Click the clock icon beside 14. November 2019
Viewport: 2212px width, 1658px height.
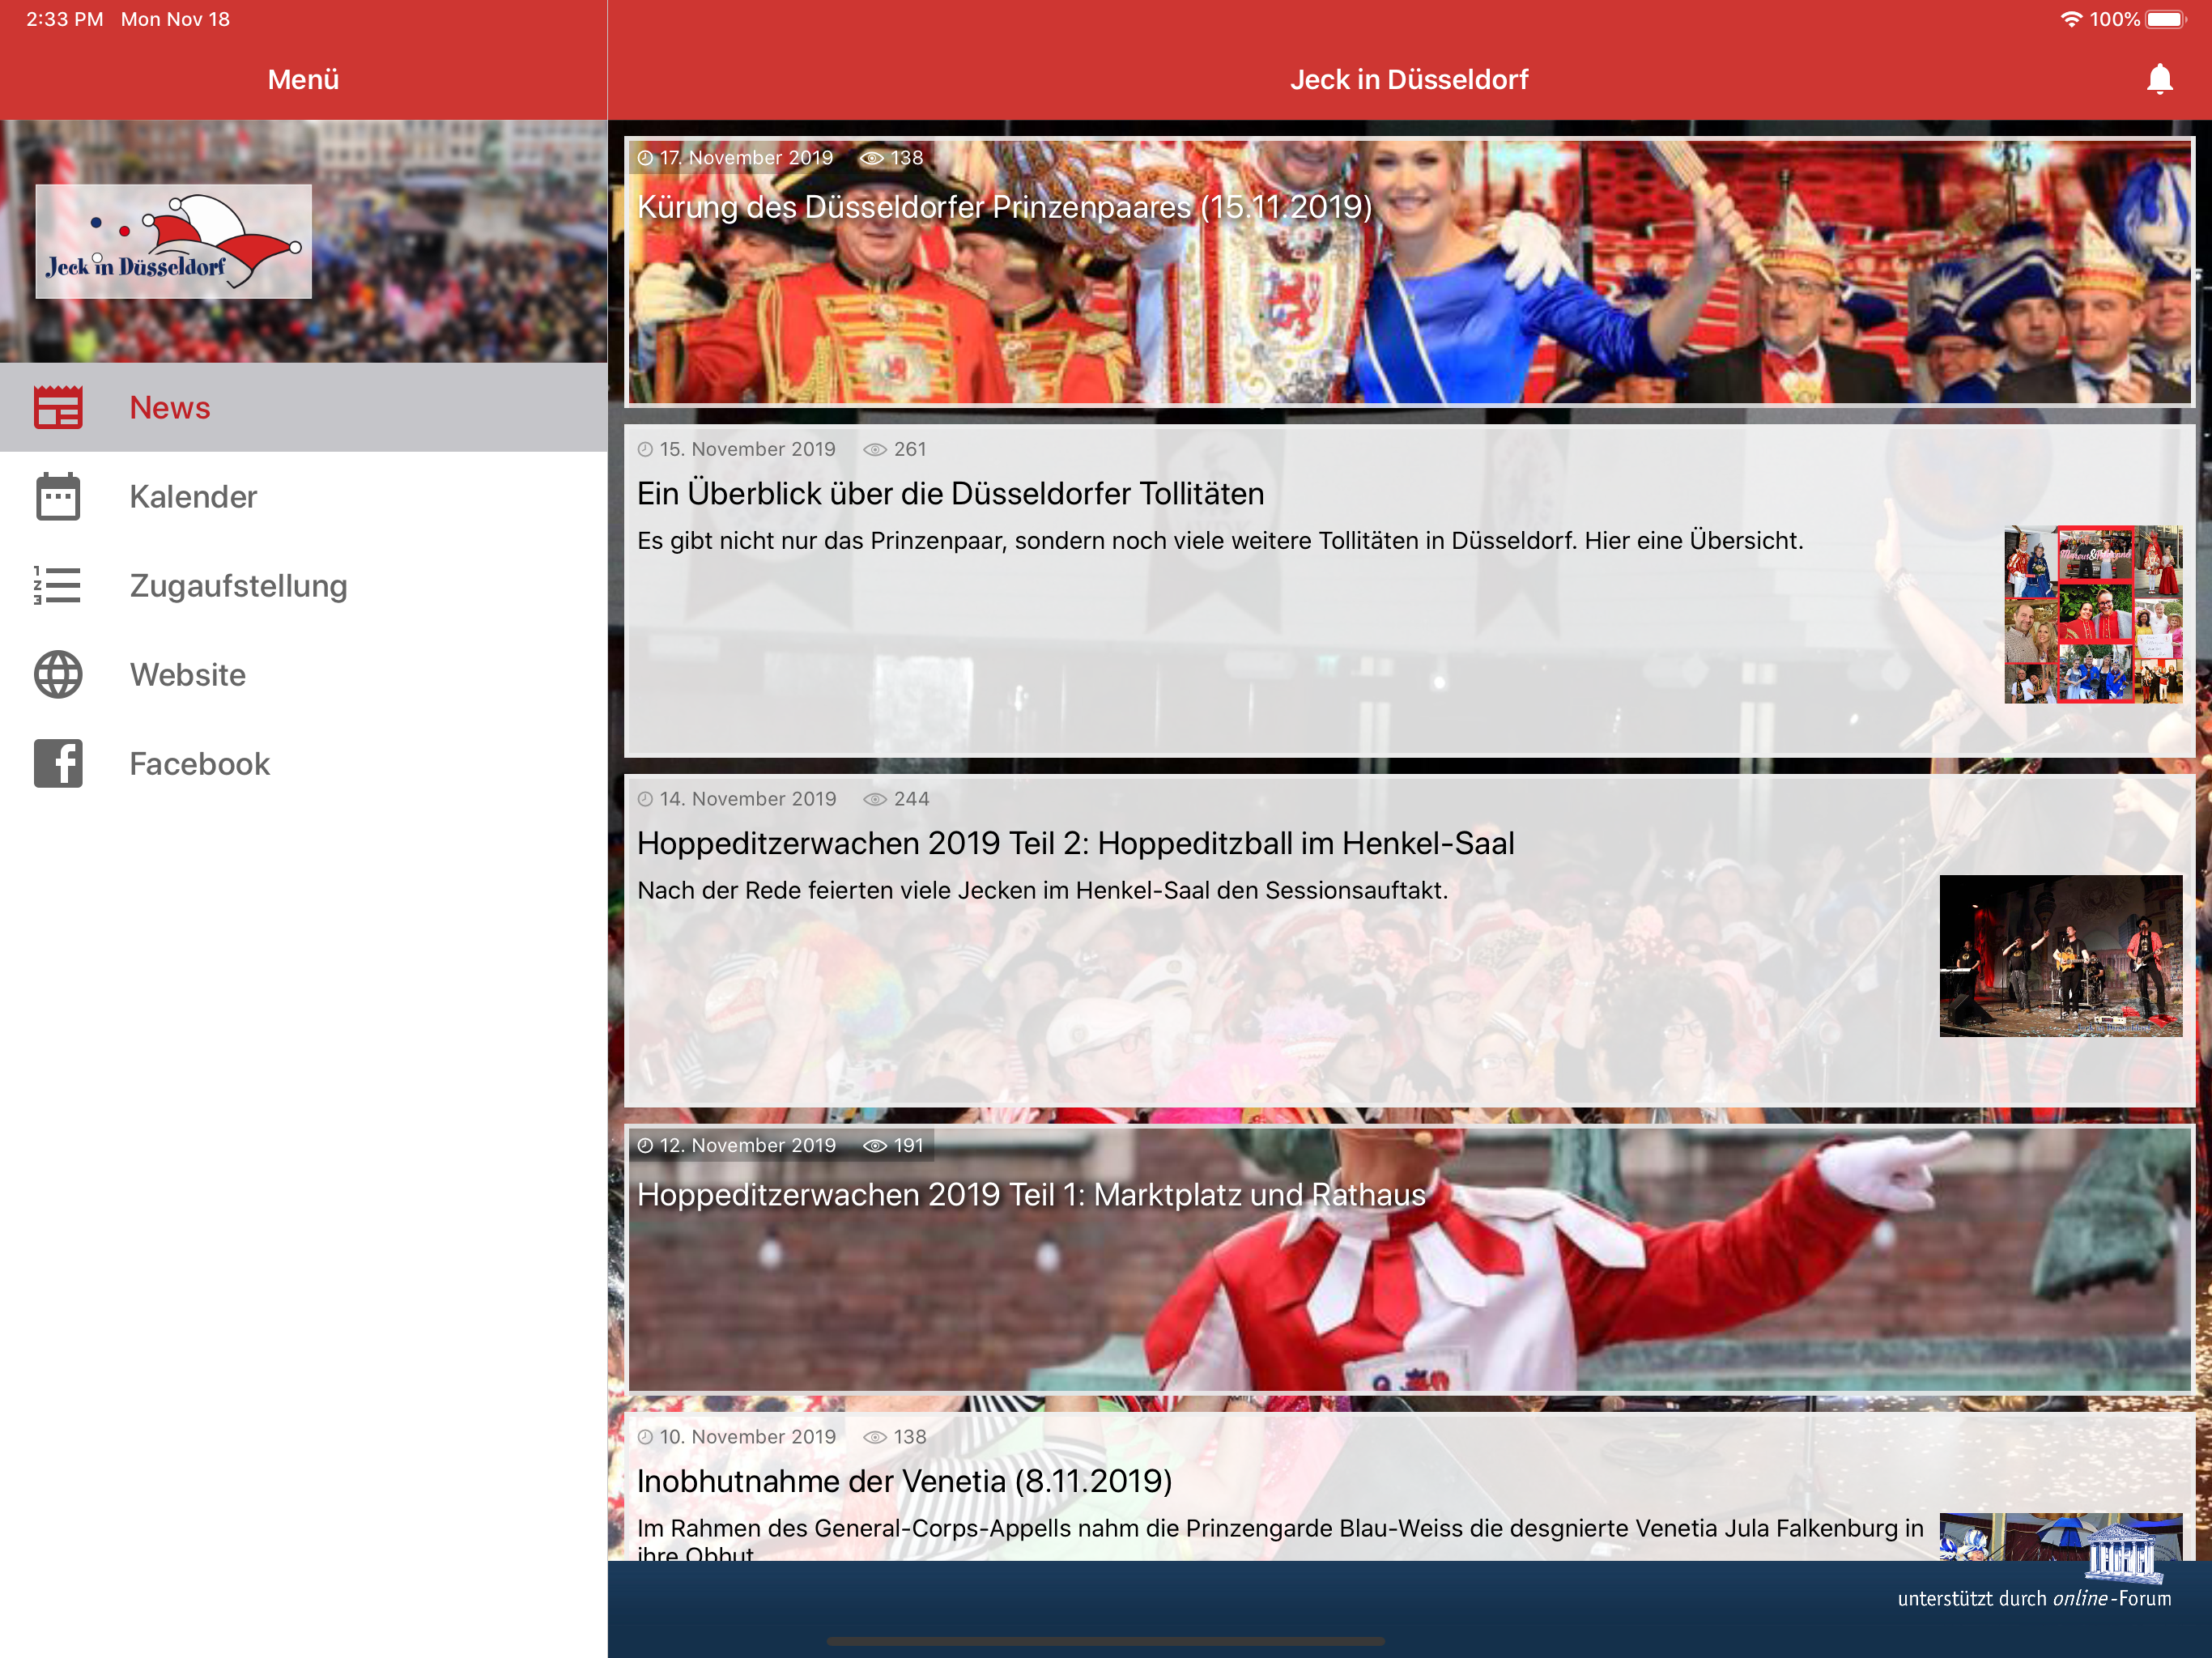click(645, 799)
